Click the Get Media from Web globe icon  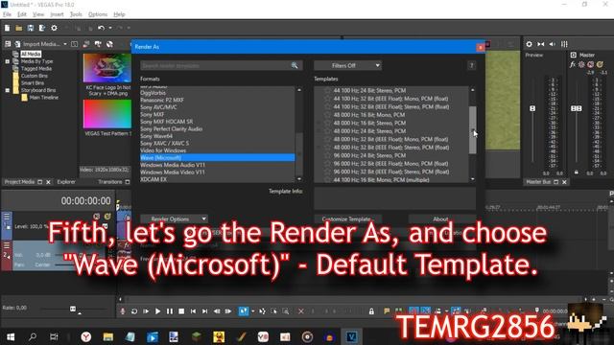(109, 44)
